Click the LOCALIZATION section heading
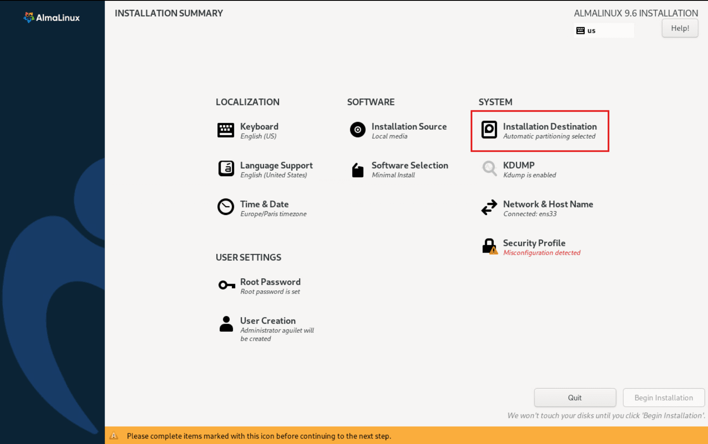708x444 pixels. tap(248, 102)
